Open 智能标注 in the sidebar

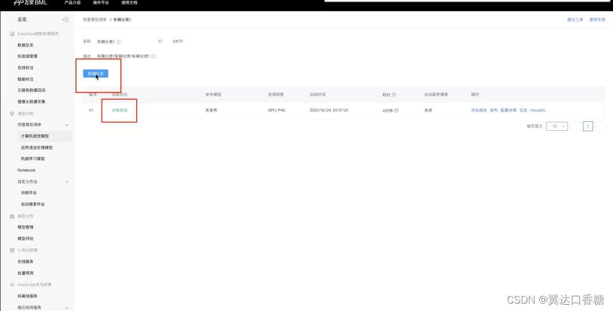pos(26,79)
